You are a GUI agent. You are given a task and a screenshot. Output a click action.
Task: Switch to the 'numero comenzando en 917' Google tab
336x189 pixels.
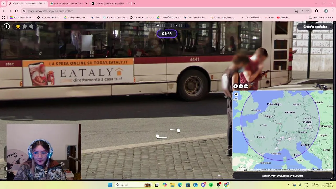pyautogui.click(x=68, y=4)
